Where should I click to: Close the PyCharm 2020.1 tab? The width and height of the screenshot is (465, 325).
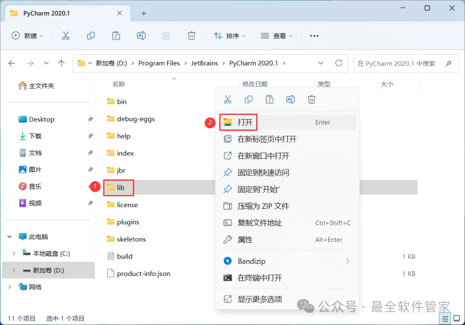[x=120, y=13]
